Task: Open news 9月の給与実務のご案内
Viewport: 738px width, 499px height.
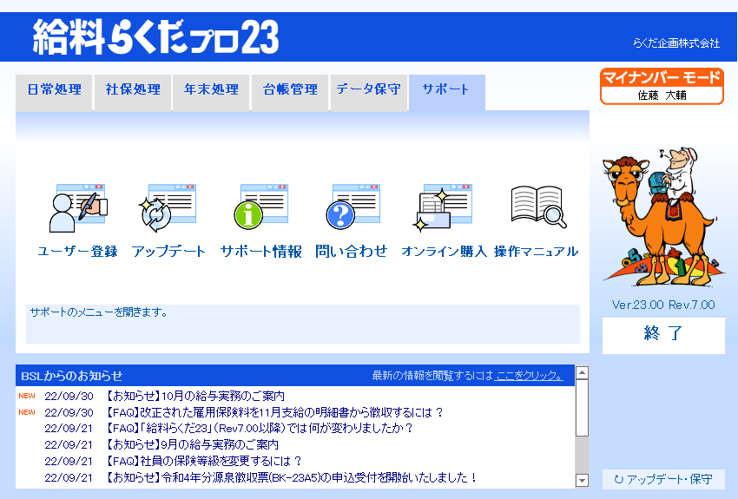Action: point(192,444)
